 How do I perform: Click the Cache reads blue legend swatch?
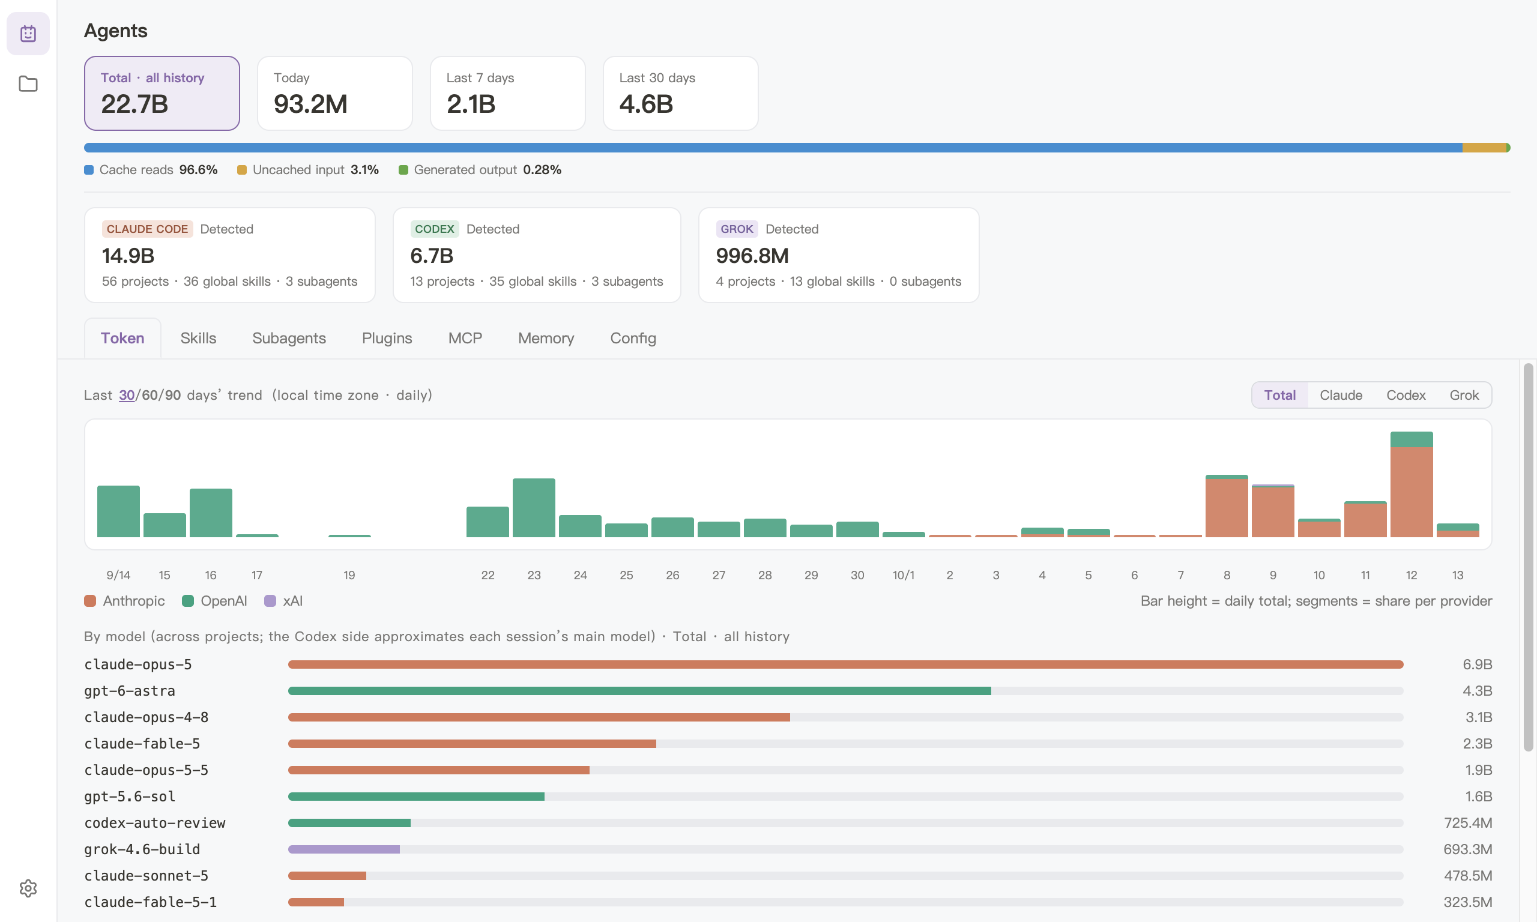point(89,170)
